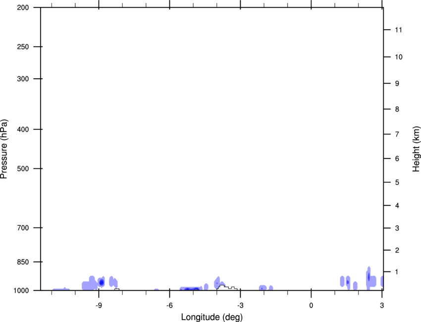
Task: Select the 500 pressure tick label
Action: pos(23,168)
